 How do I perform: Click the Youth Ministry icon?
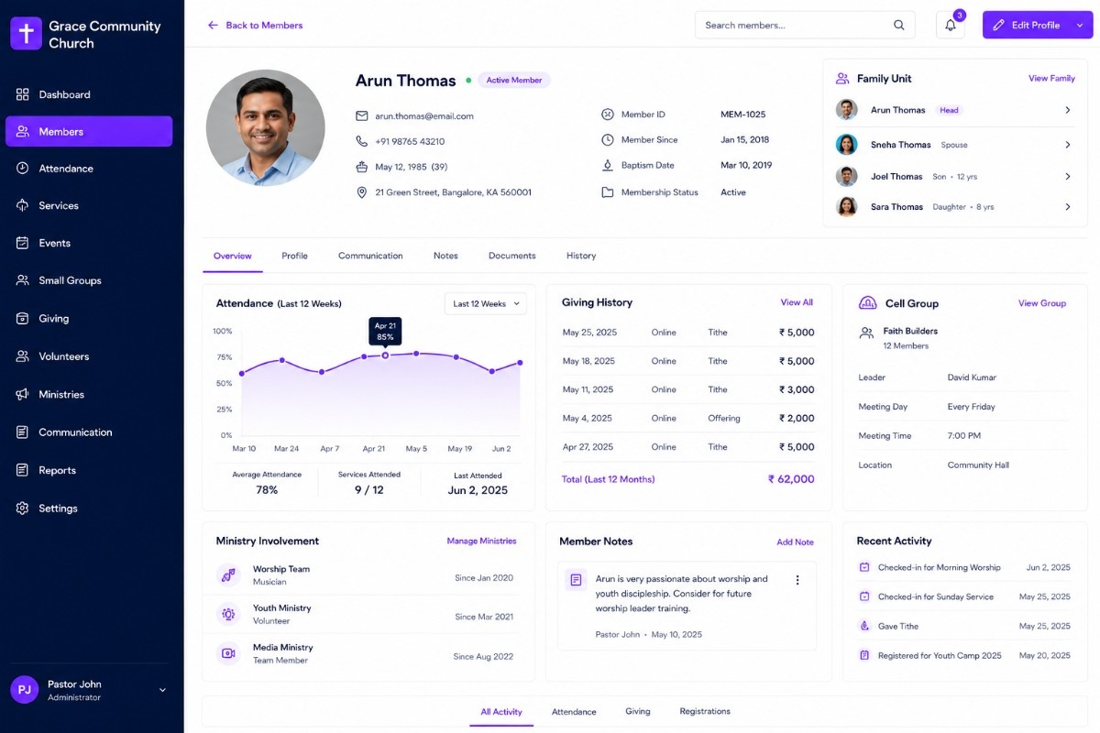[x=228, y=614]
